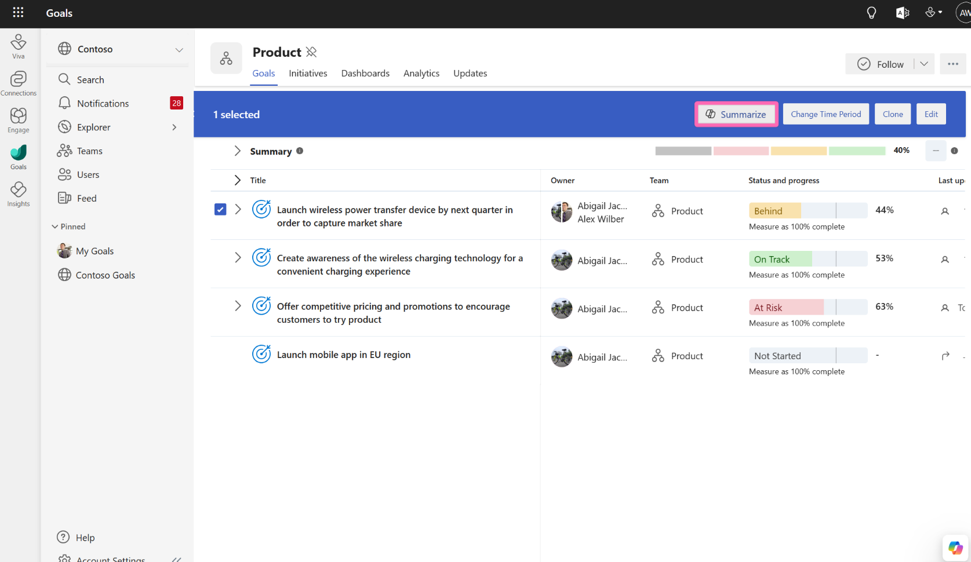Image resolution: width=971 pixels, height=562 pixels.
Task: Open Viva Connections from the left rail
Action: [18, 81]
